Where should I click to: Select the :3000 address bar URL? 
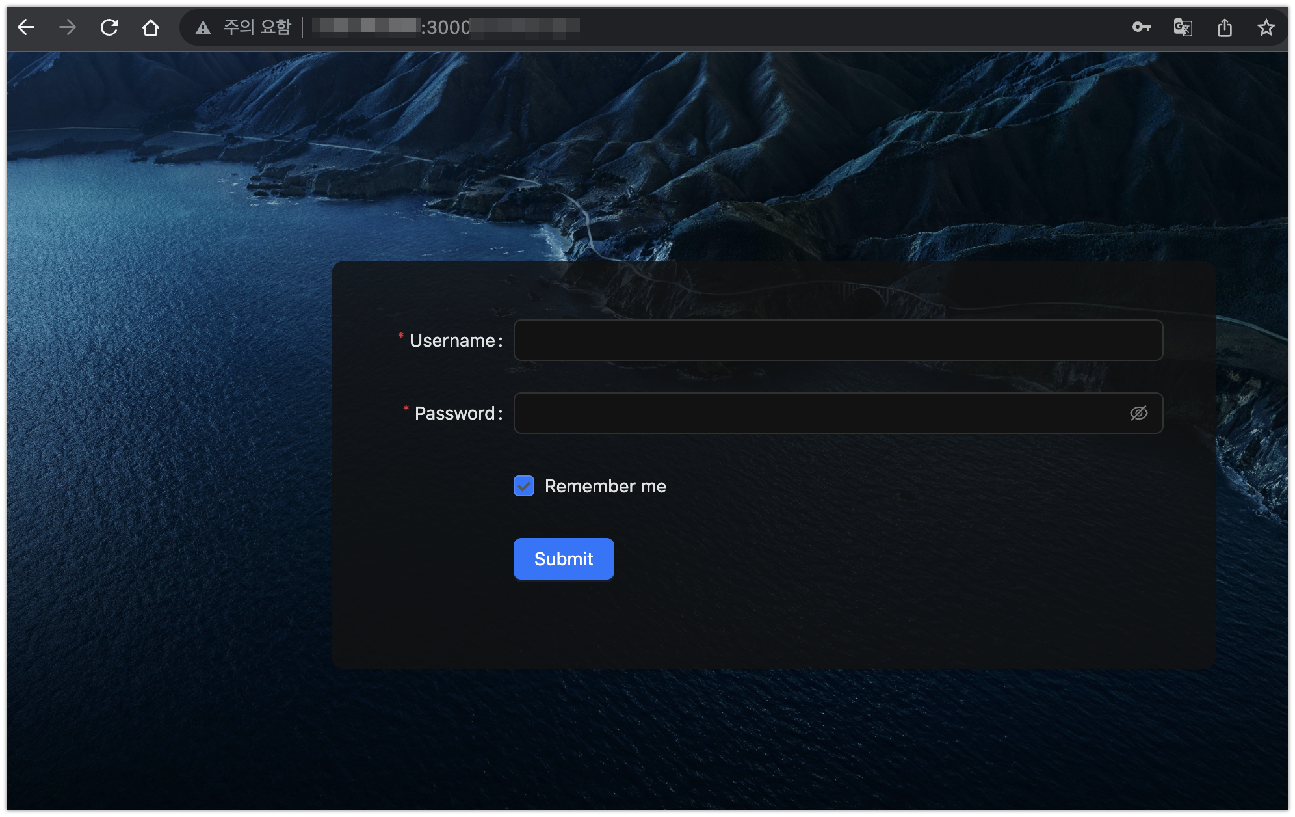tap(446, 27)
